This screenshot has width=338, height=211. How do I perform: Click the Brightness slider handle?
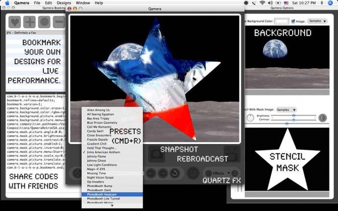[x=294, y=116]
